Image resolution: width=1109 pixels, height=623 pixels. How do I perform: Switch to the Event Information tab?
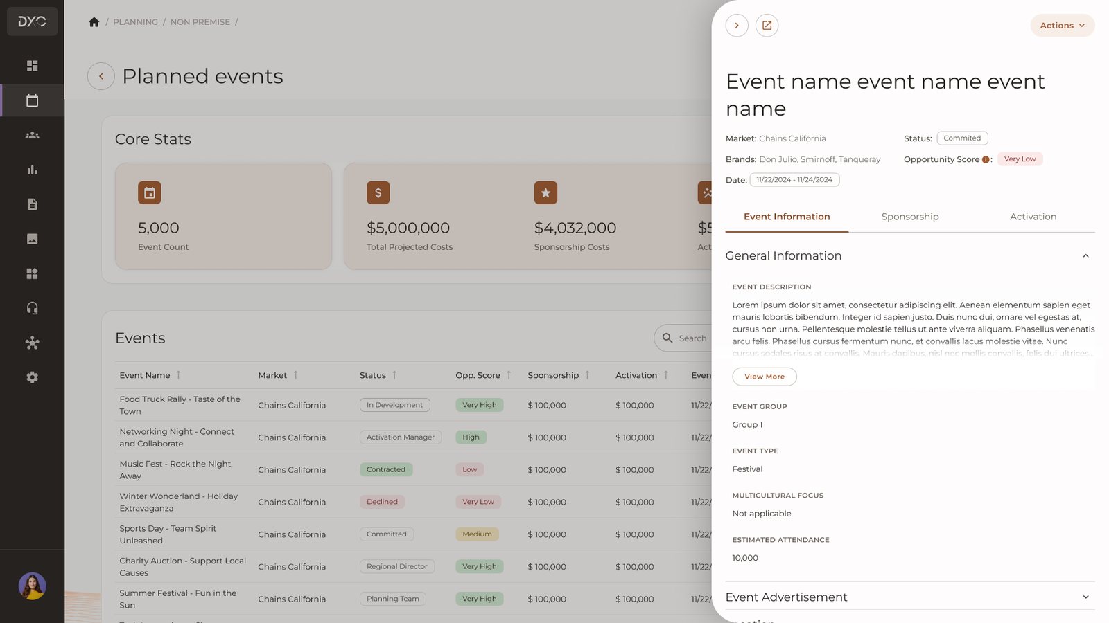[787, 217]
